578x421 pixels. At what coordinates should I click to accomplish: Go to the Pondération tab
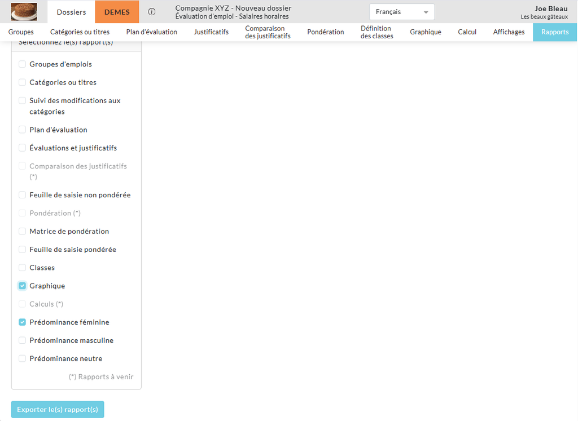326,32
